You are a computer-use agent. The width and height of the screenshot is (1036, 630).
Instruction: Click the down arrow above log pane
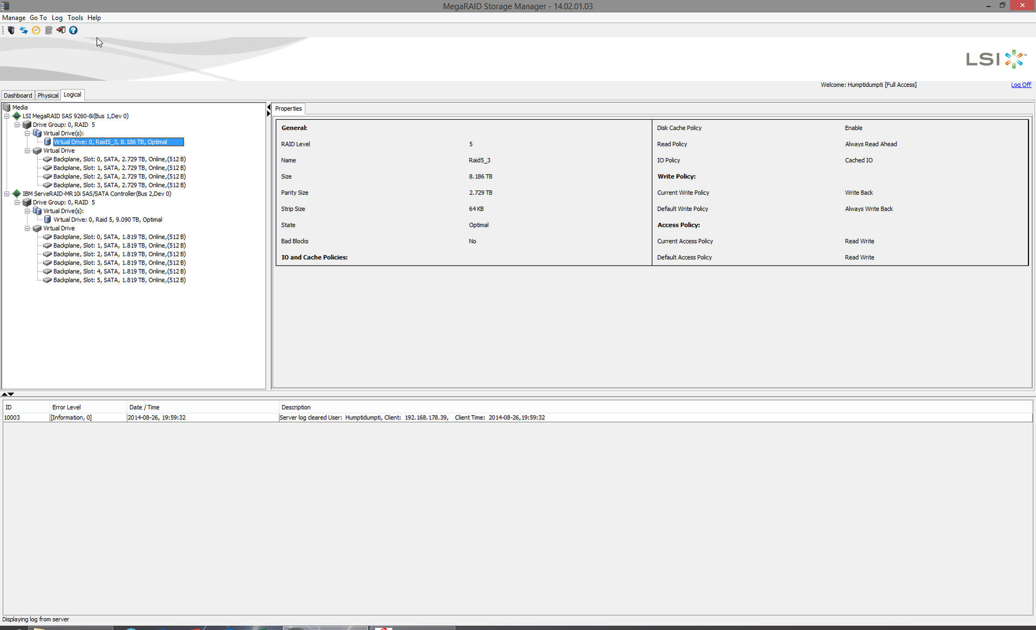11,395
